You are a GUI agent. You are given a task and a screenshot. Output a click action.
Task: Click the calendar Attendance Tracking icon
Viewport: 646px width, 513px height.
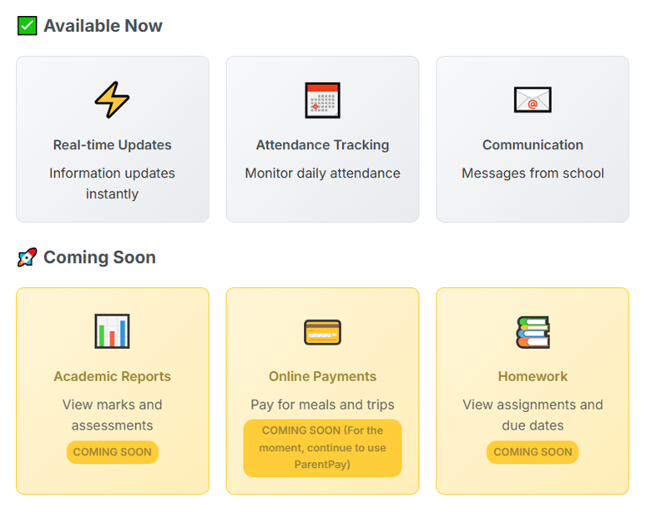(322, 100)
